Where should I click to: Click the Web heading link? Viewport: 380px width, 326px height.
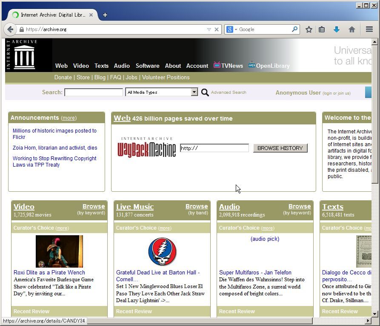122,118
